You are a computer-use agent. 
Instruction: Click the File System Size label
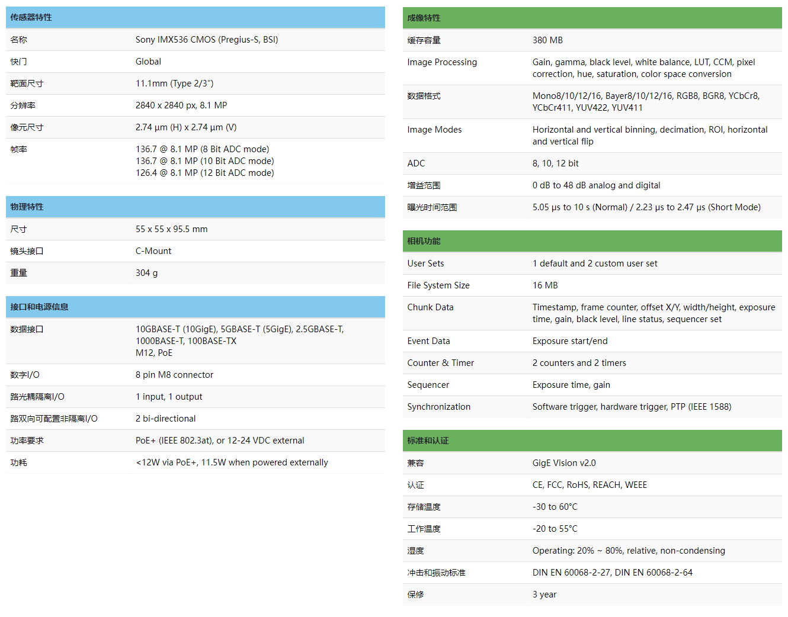(x=438, y=285)
